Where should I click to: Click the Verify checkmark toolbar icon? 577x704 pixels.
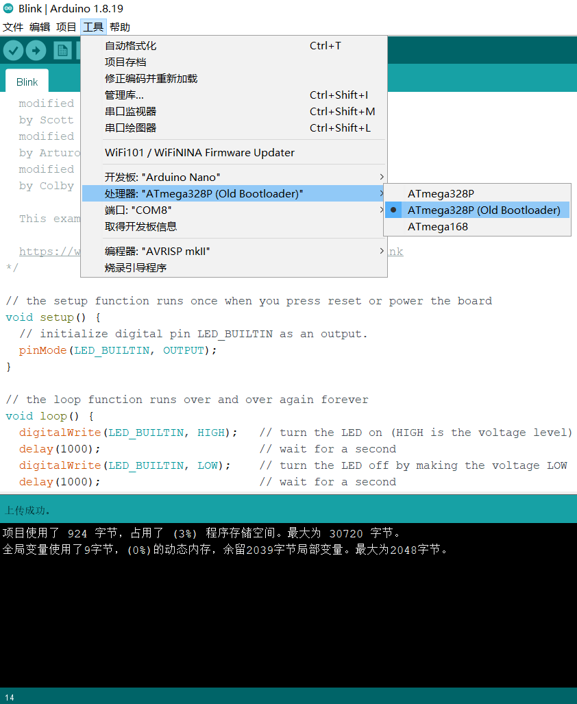click(x=14, y=50)
